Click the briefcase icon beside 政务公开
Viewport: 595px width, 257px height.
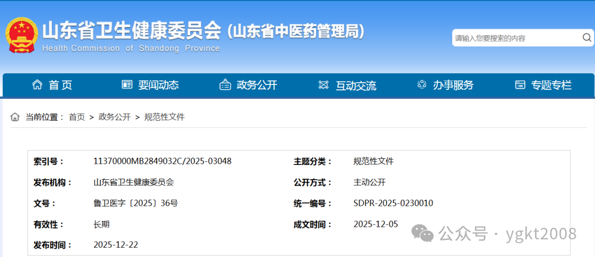tap(225, 84)
